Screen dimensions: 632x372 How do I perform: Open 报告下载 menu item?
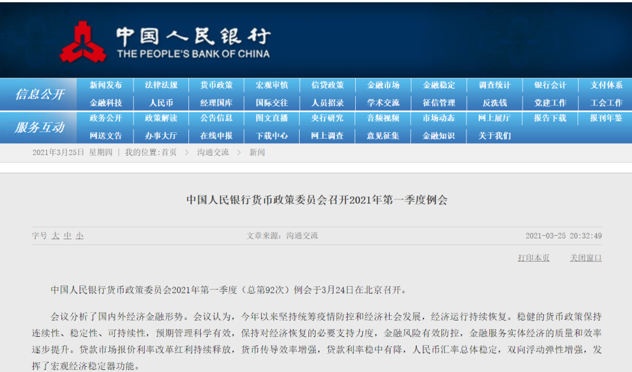[x=550, y=118]
